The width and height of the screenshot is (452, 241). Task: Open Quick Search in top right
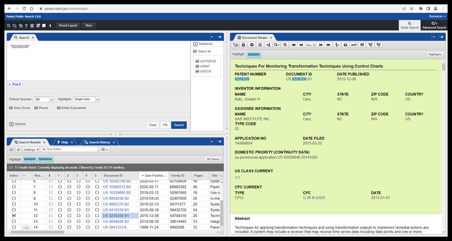tap(409, 25)
